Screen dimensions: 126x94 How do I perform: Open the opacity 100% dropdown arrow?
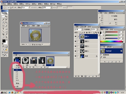coord(97,29)
